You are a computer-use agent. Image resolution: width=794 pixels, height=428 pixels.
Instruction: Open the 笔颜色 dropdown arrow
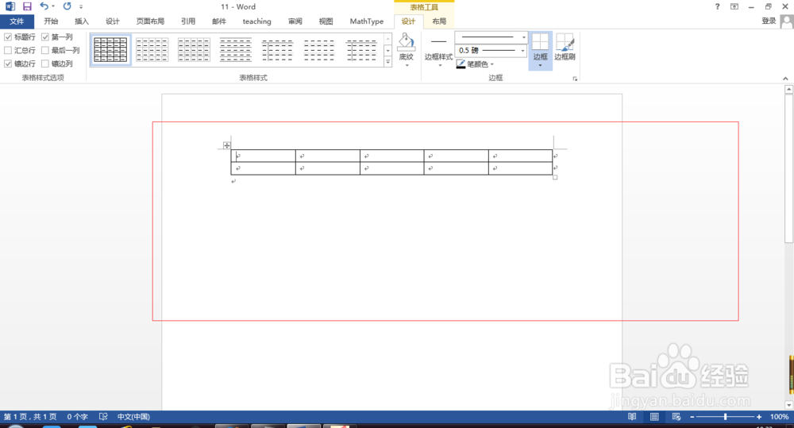(x=491, y=64)
